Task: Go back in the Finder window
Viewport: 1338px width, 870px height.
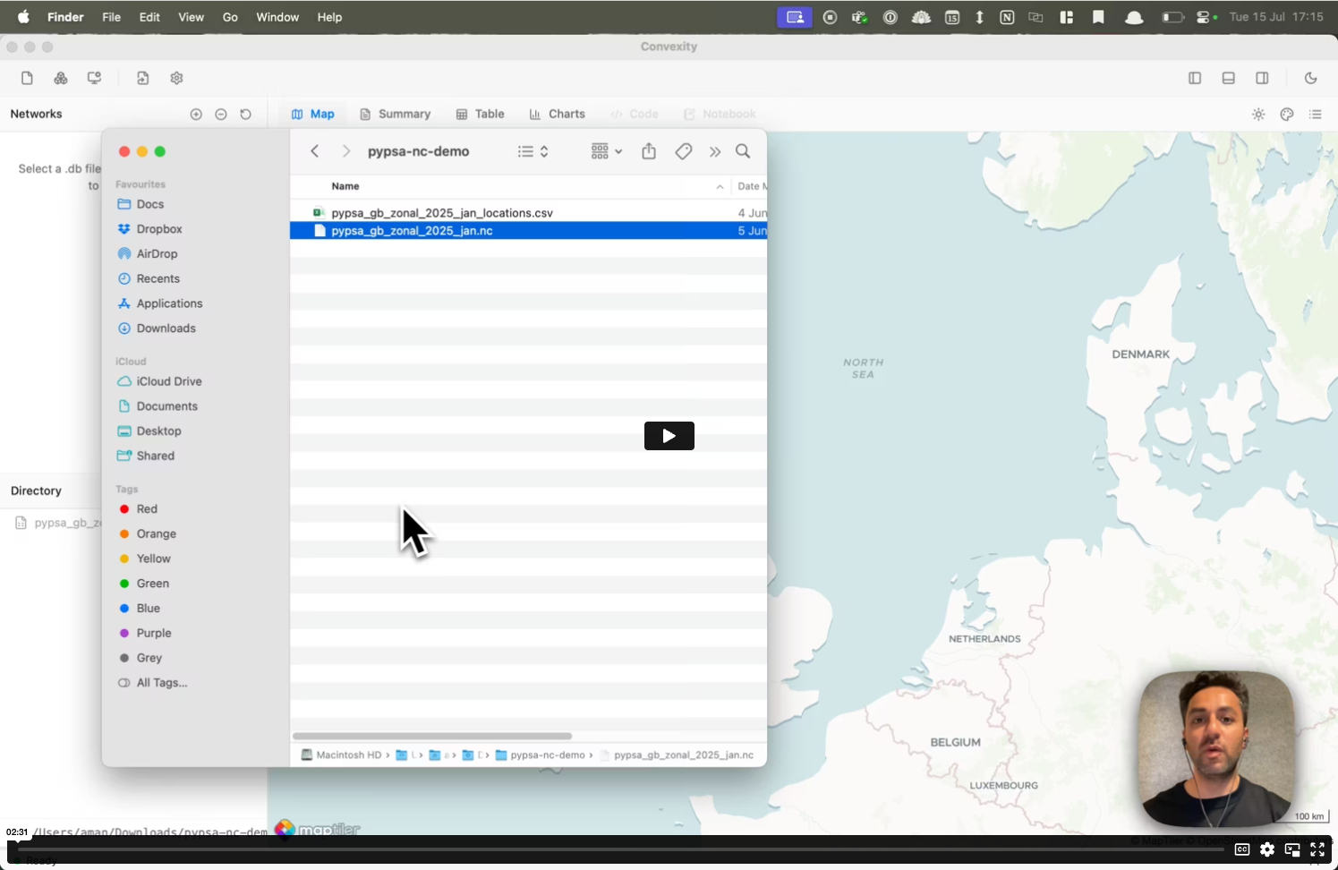Action: 315,151
